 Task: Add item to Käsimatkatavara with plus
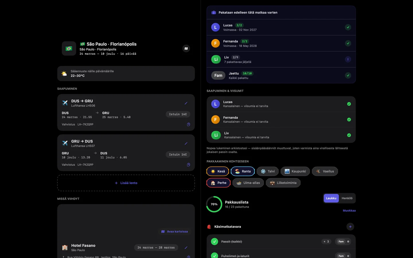tap(350, 227)
